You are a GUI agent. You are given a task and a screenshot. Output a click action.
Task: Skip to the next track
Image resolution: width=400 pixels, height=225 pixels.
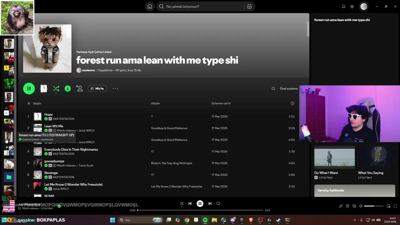pyautogui.click(x=210, y=203)
